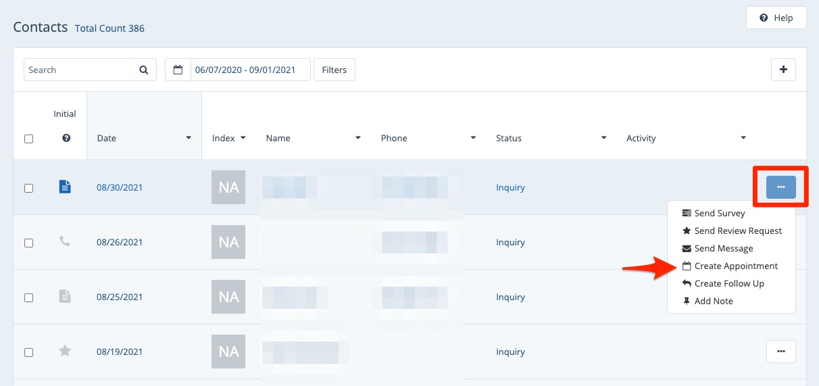Viewport: 819px width, 386px height.
Task: Click the document icon for 08/30/2021
Action: click(x=65, y=187)
